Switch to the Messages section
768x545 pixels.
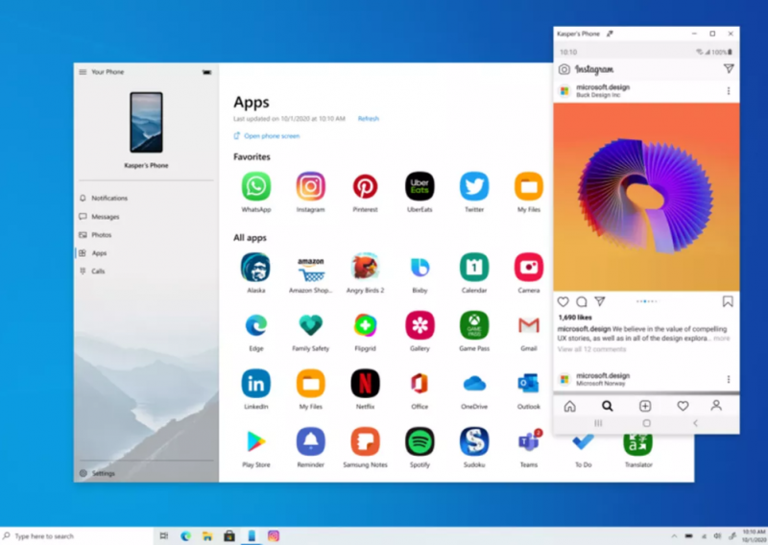click(105, 217)
